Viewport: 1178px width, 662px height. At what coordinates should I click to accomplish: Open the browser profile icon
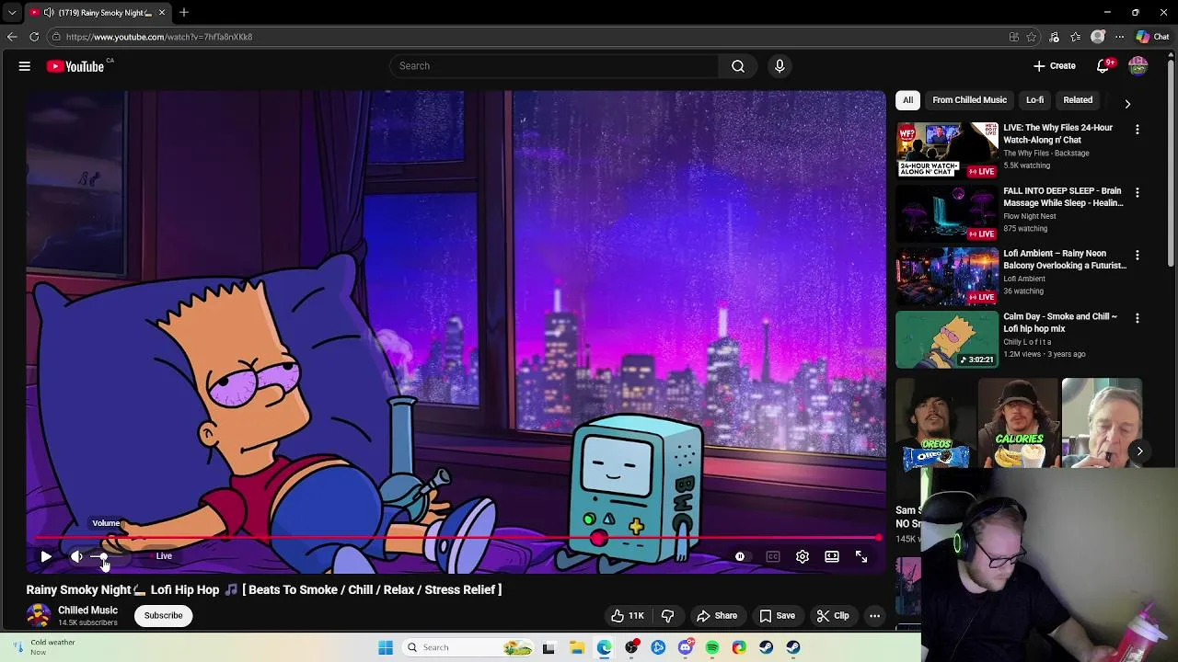[x=1098, y=37]
